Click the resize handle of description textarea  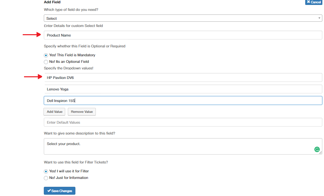click(x=320, y=153)
